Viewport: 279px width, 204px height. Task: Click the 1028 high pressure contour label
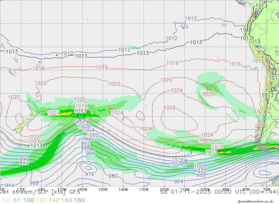169,108
